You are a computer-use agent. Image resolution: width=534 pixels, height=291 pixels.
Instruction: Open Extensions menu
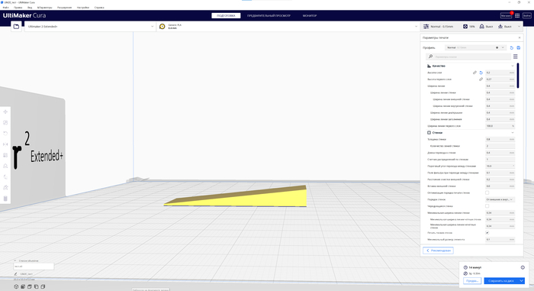[x=64, y=8]
